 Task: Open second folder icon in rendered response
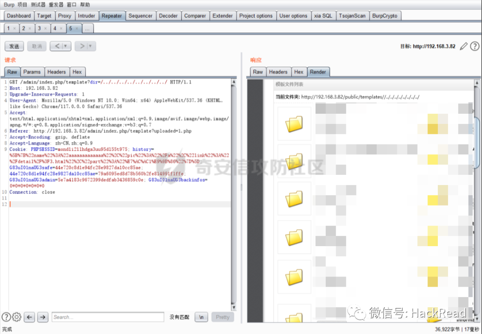(294, 161)
